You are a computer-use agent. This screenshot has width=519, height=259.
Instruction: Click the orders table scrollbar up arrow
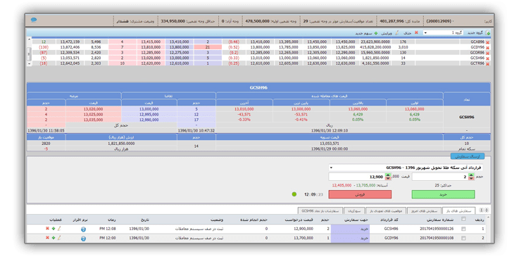coord(489,217)
